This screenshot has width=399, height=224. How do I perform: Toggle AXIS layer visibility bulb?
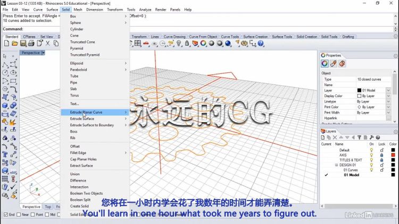(371, 155)
